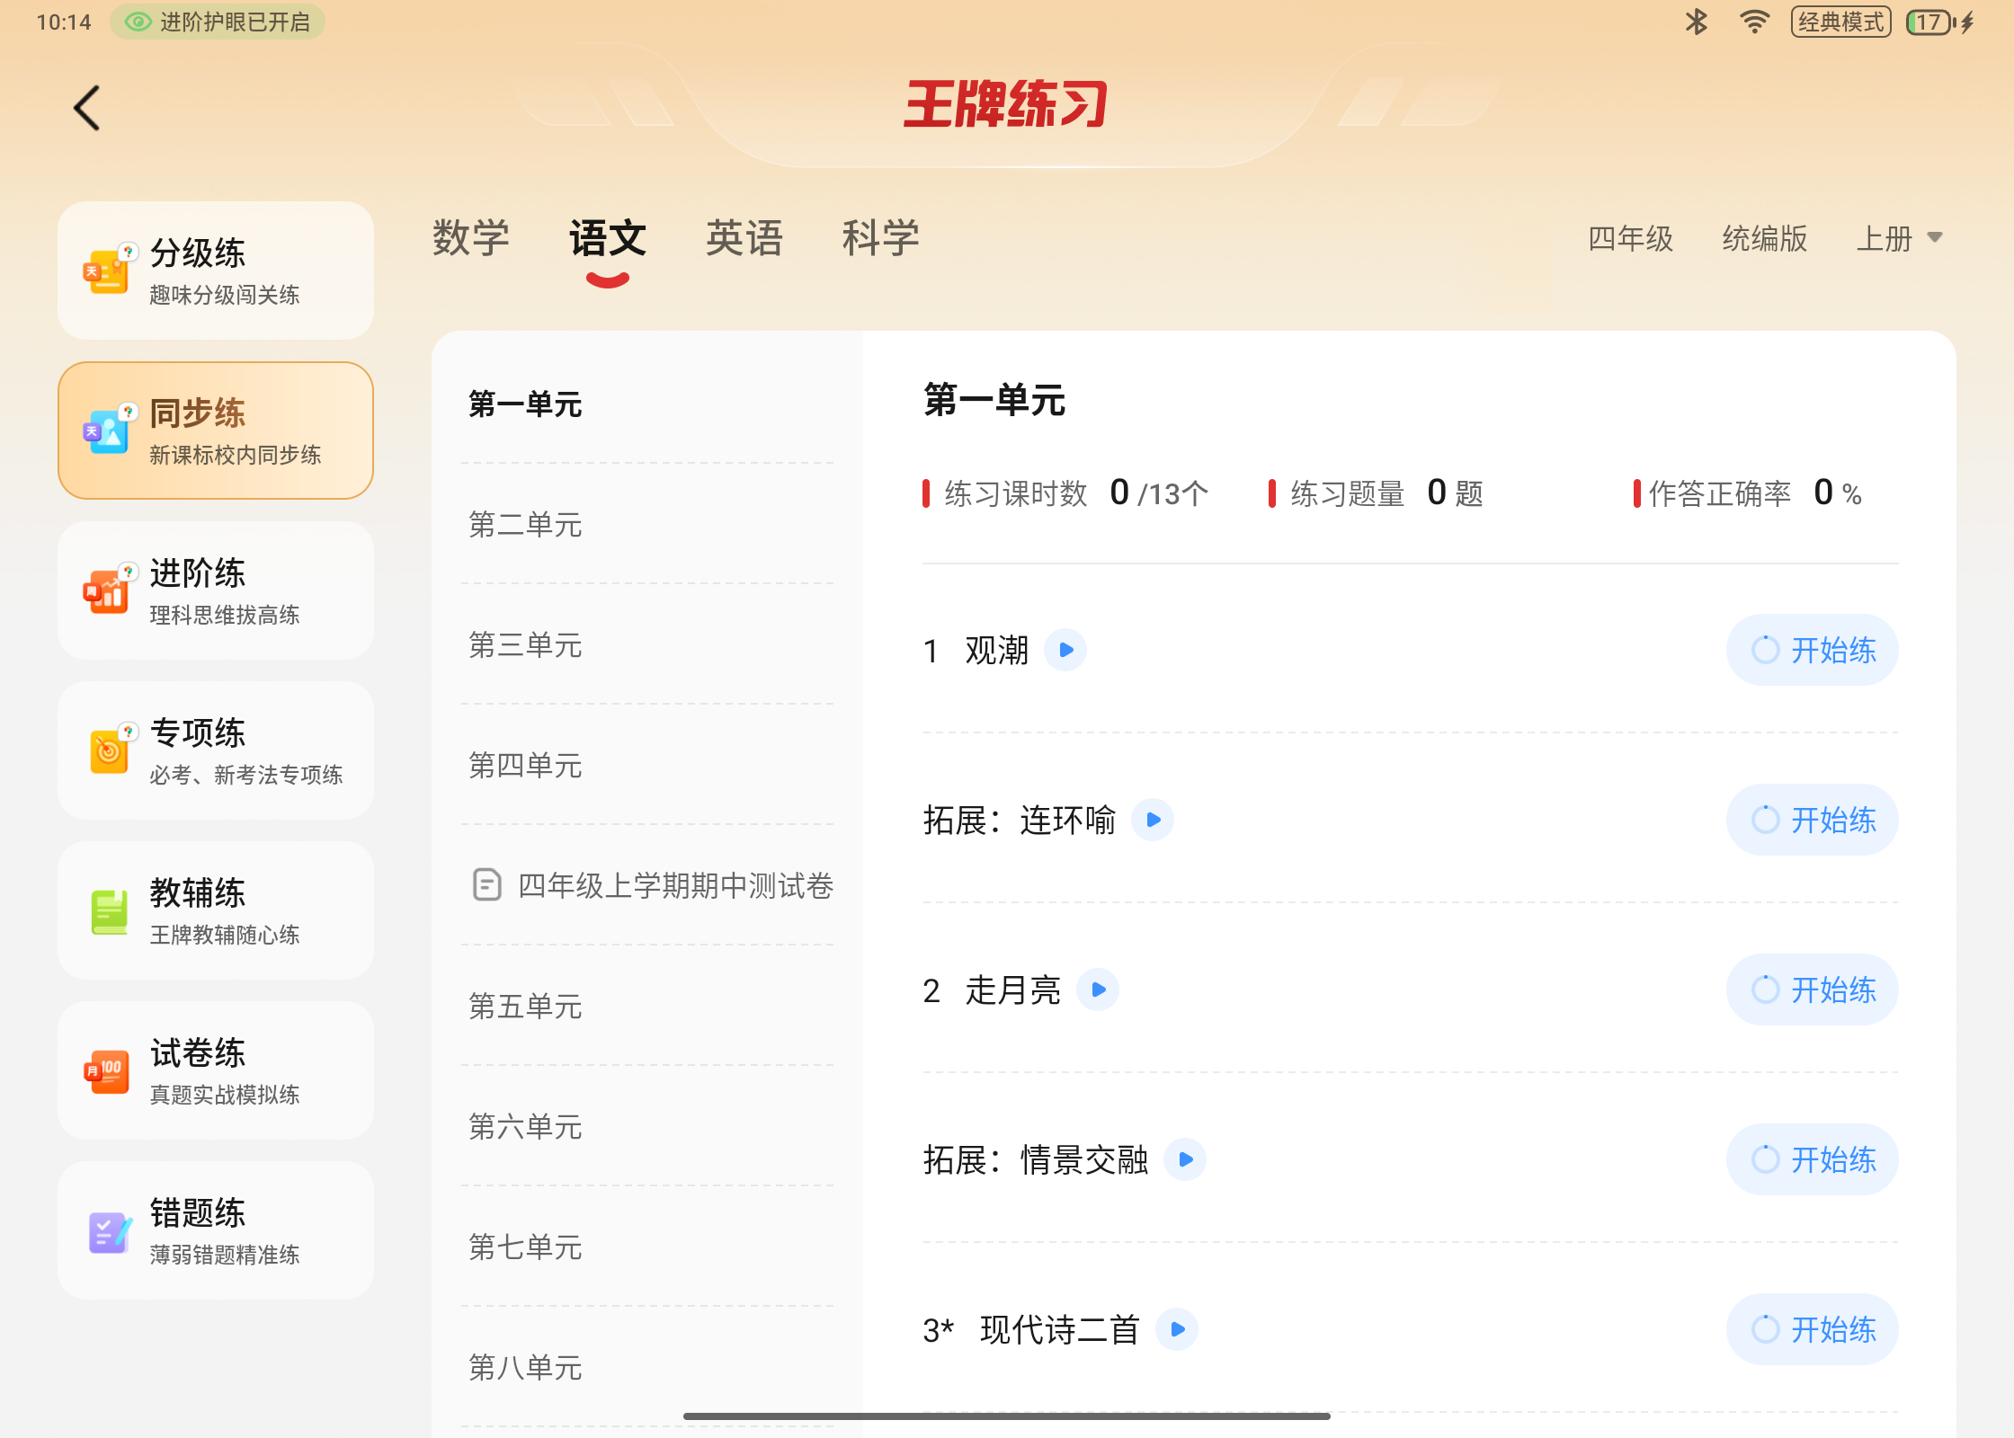
Task: Play the audio icon next to 观潮
Action: (1065, 650)
